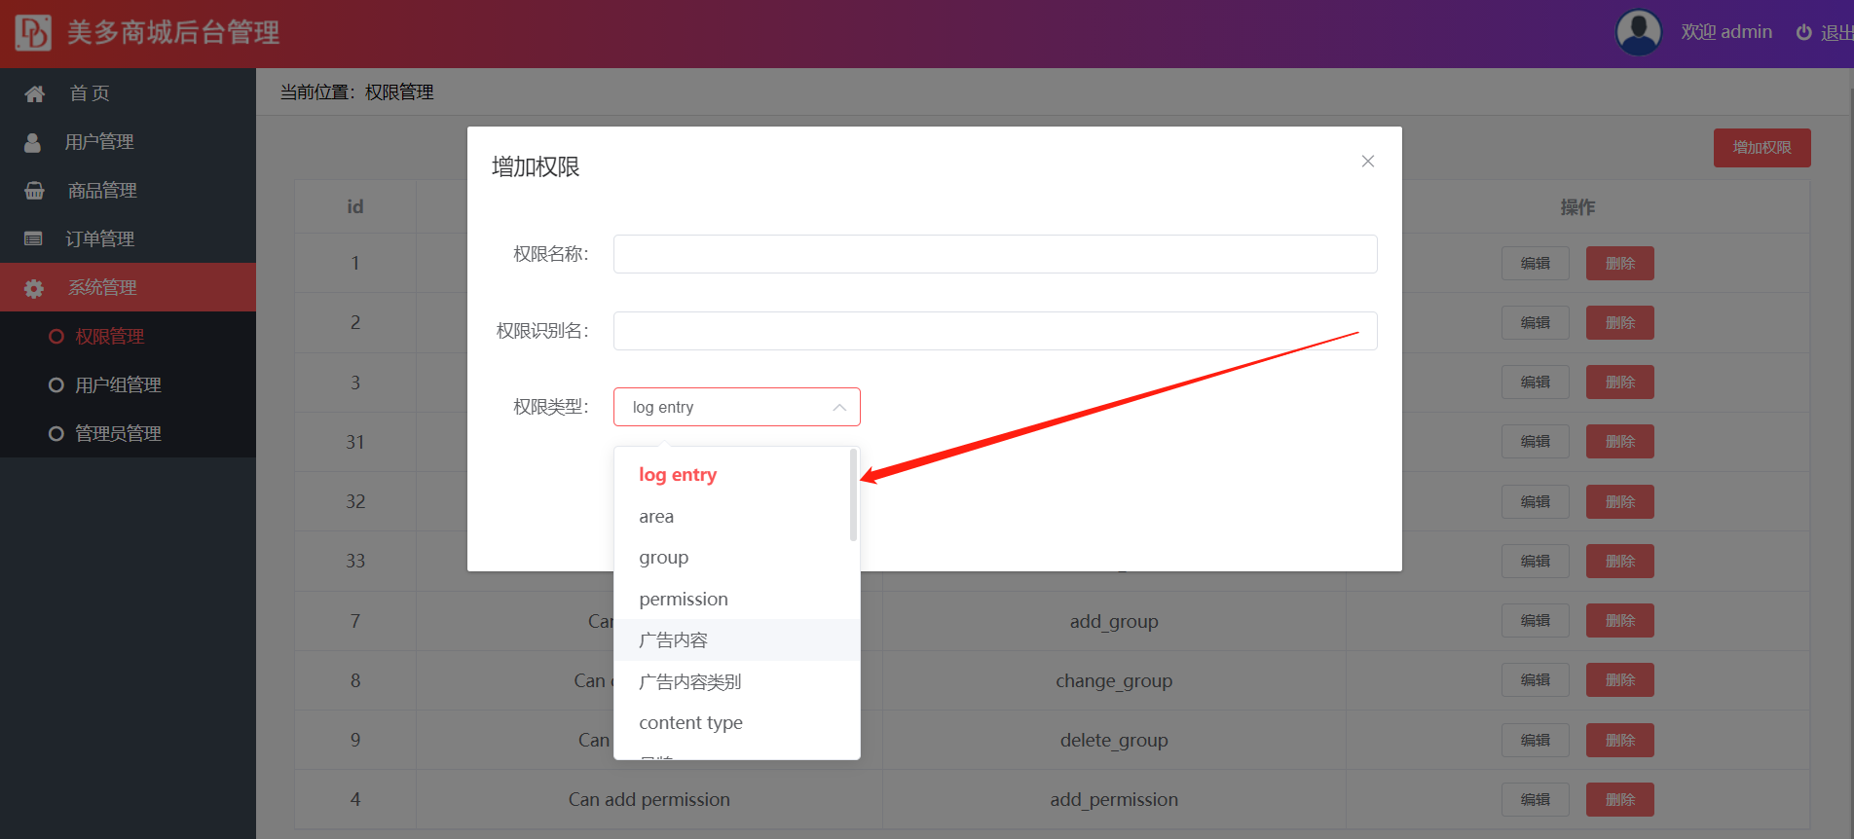Go to 首页 in the sidebar
The width and height of the screenshot is (1854, 839).
[128, 92]
